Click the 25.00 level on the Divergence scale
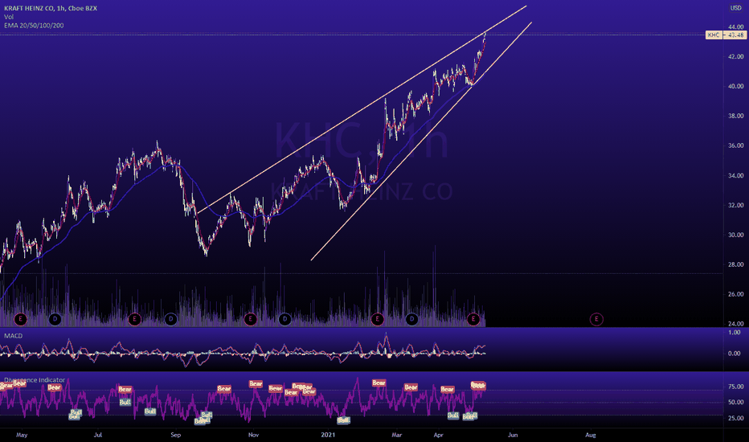Viewport: 749px width, 442px height. tap(735, 418)
